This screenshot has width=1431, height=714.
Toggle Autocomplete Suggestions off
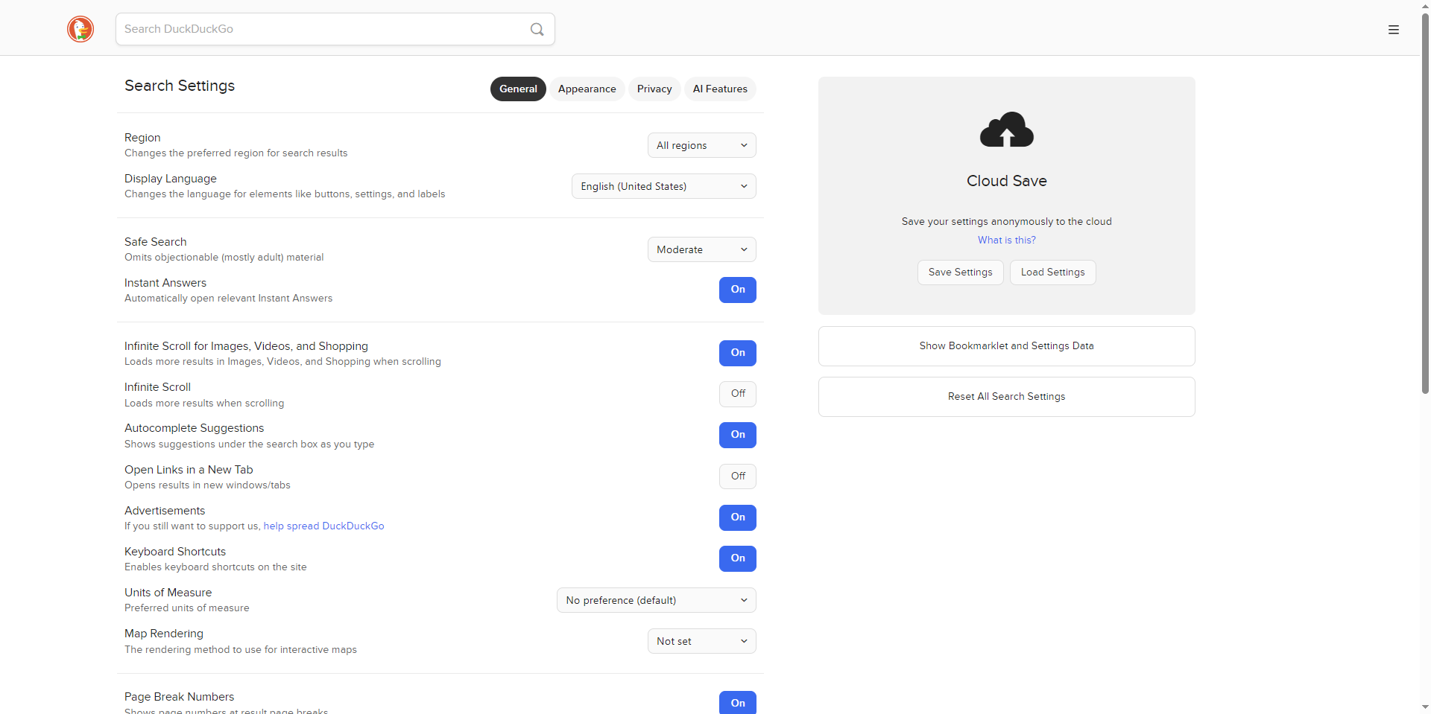[x=737, y=435]
